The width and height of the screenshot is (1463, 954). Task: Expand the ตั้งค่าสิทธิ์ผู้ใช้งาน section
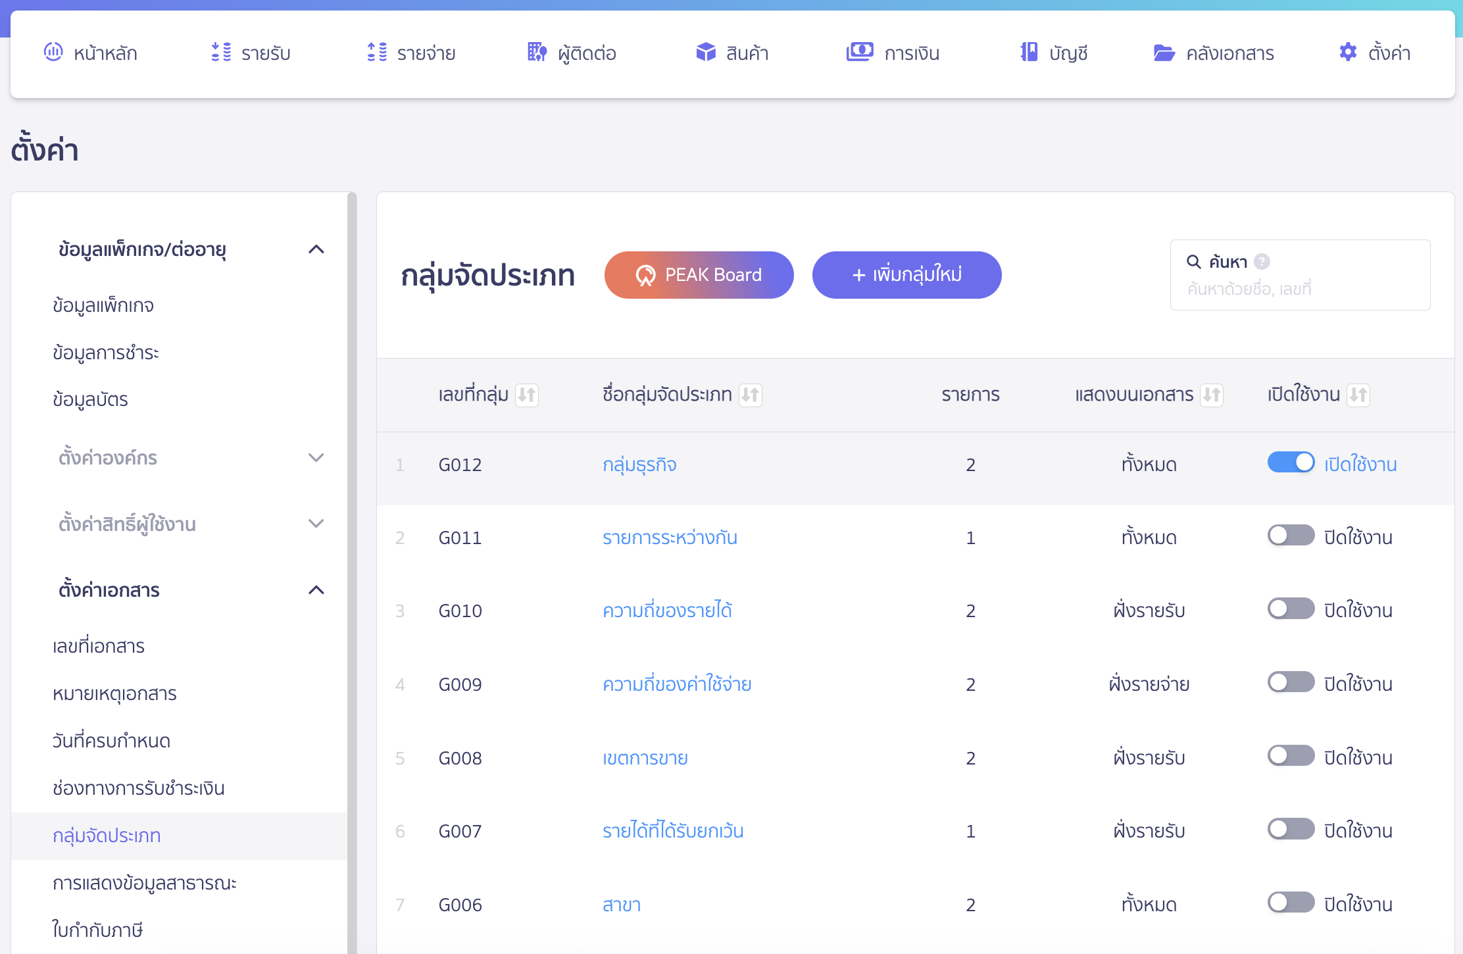(316, 524)
